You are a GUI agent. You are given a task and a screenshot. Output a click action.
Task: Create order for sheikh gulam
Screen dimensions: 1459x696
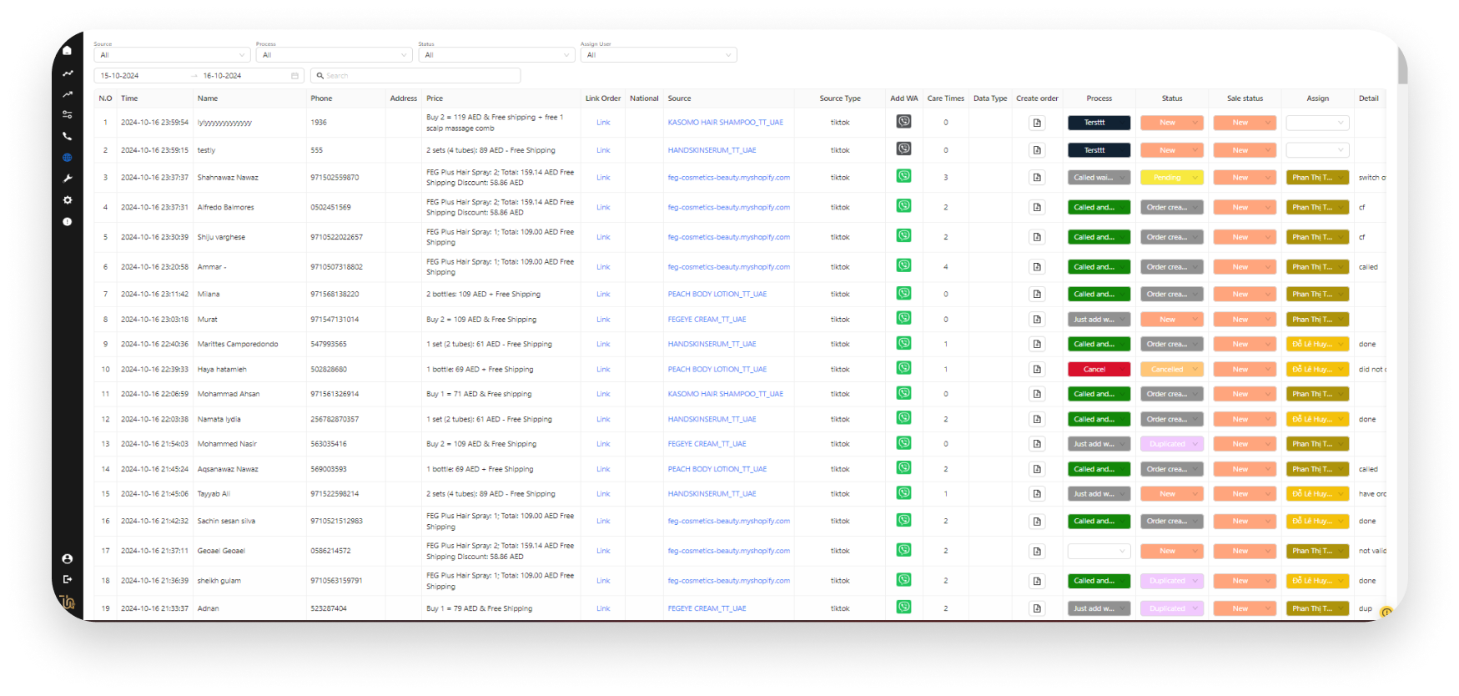tap(1037, 581)
